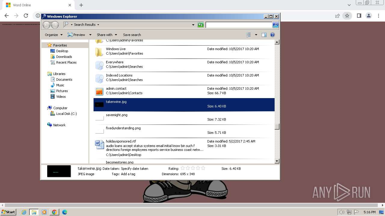Select Computer in navigation pane
Screen dimensions: 385x216
pyautogui.click(x=60, y=108)
